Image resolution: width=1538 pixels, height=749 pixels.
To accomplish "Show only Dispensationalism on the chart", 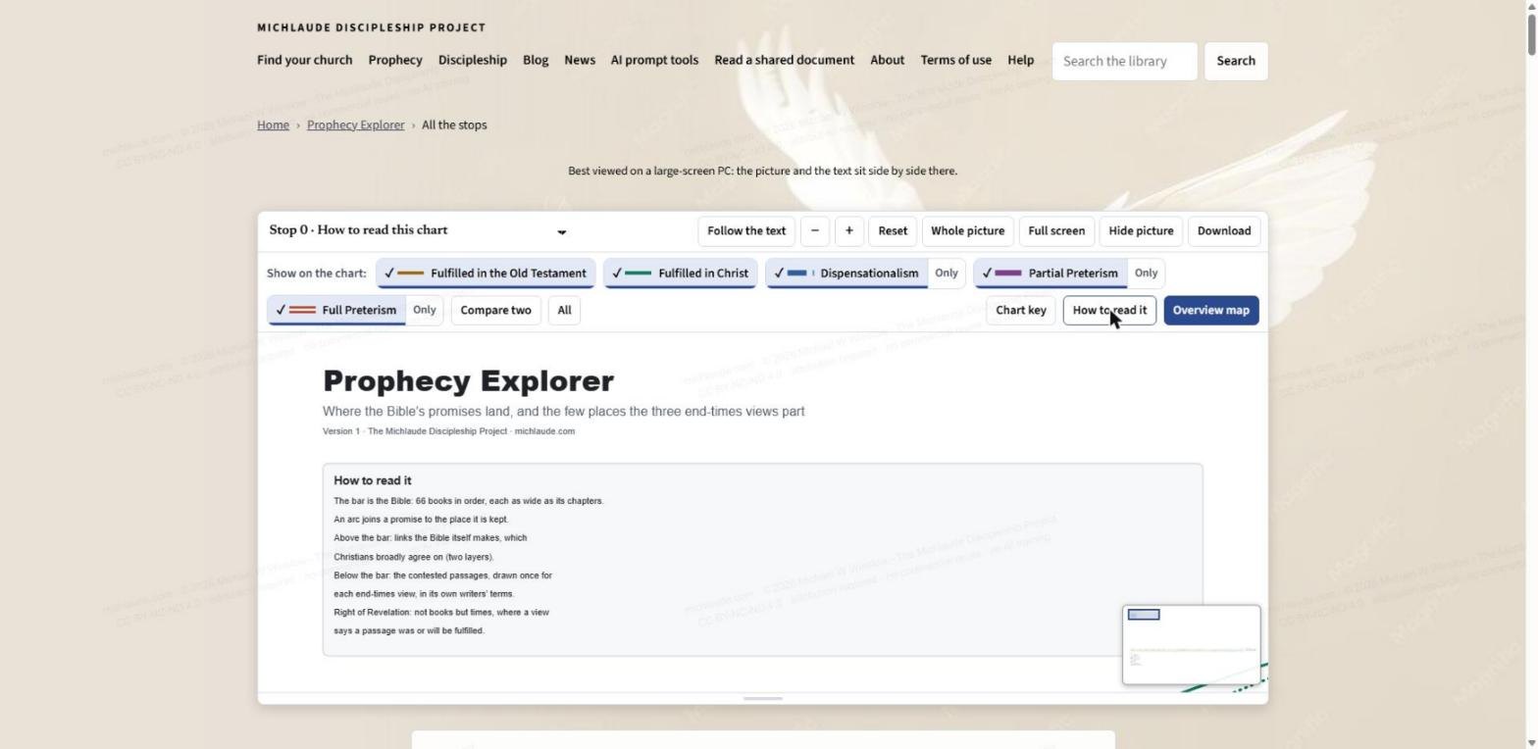I will (947, 274).
